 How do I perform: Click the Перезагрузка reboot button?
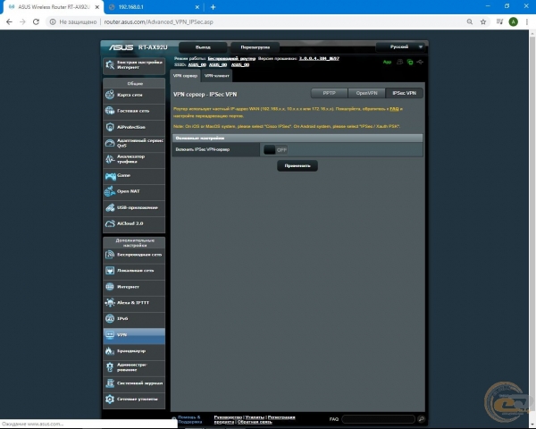pyautogui.click(x=255, y=46)
